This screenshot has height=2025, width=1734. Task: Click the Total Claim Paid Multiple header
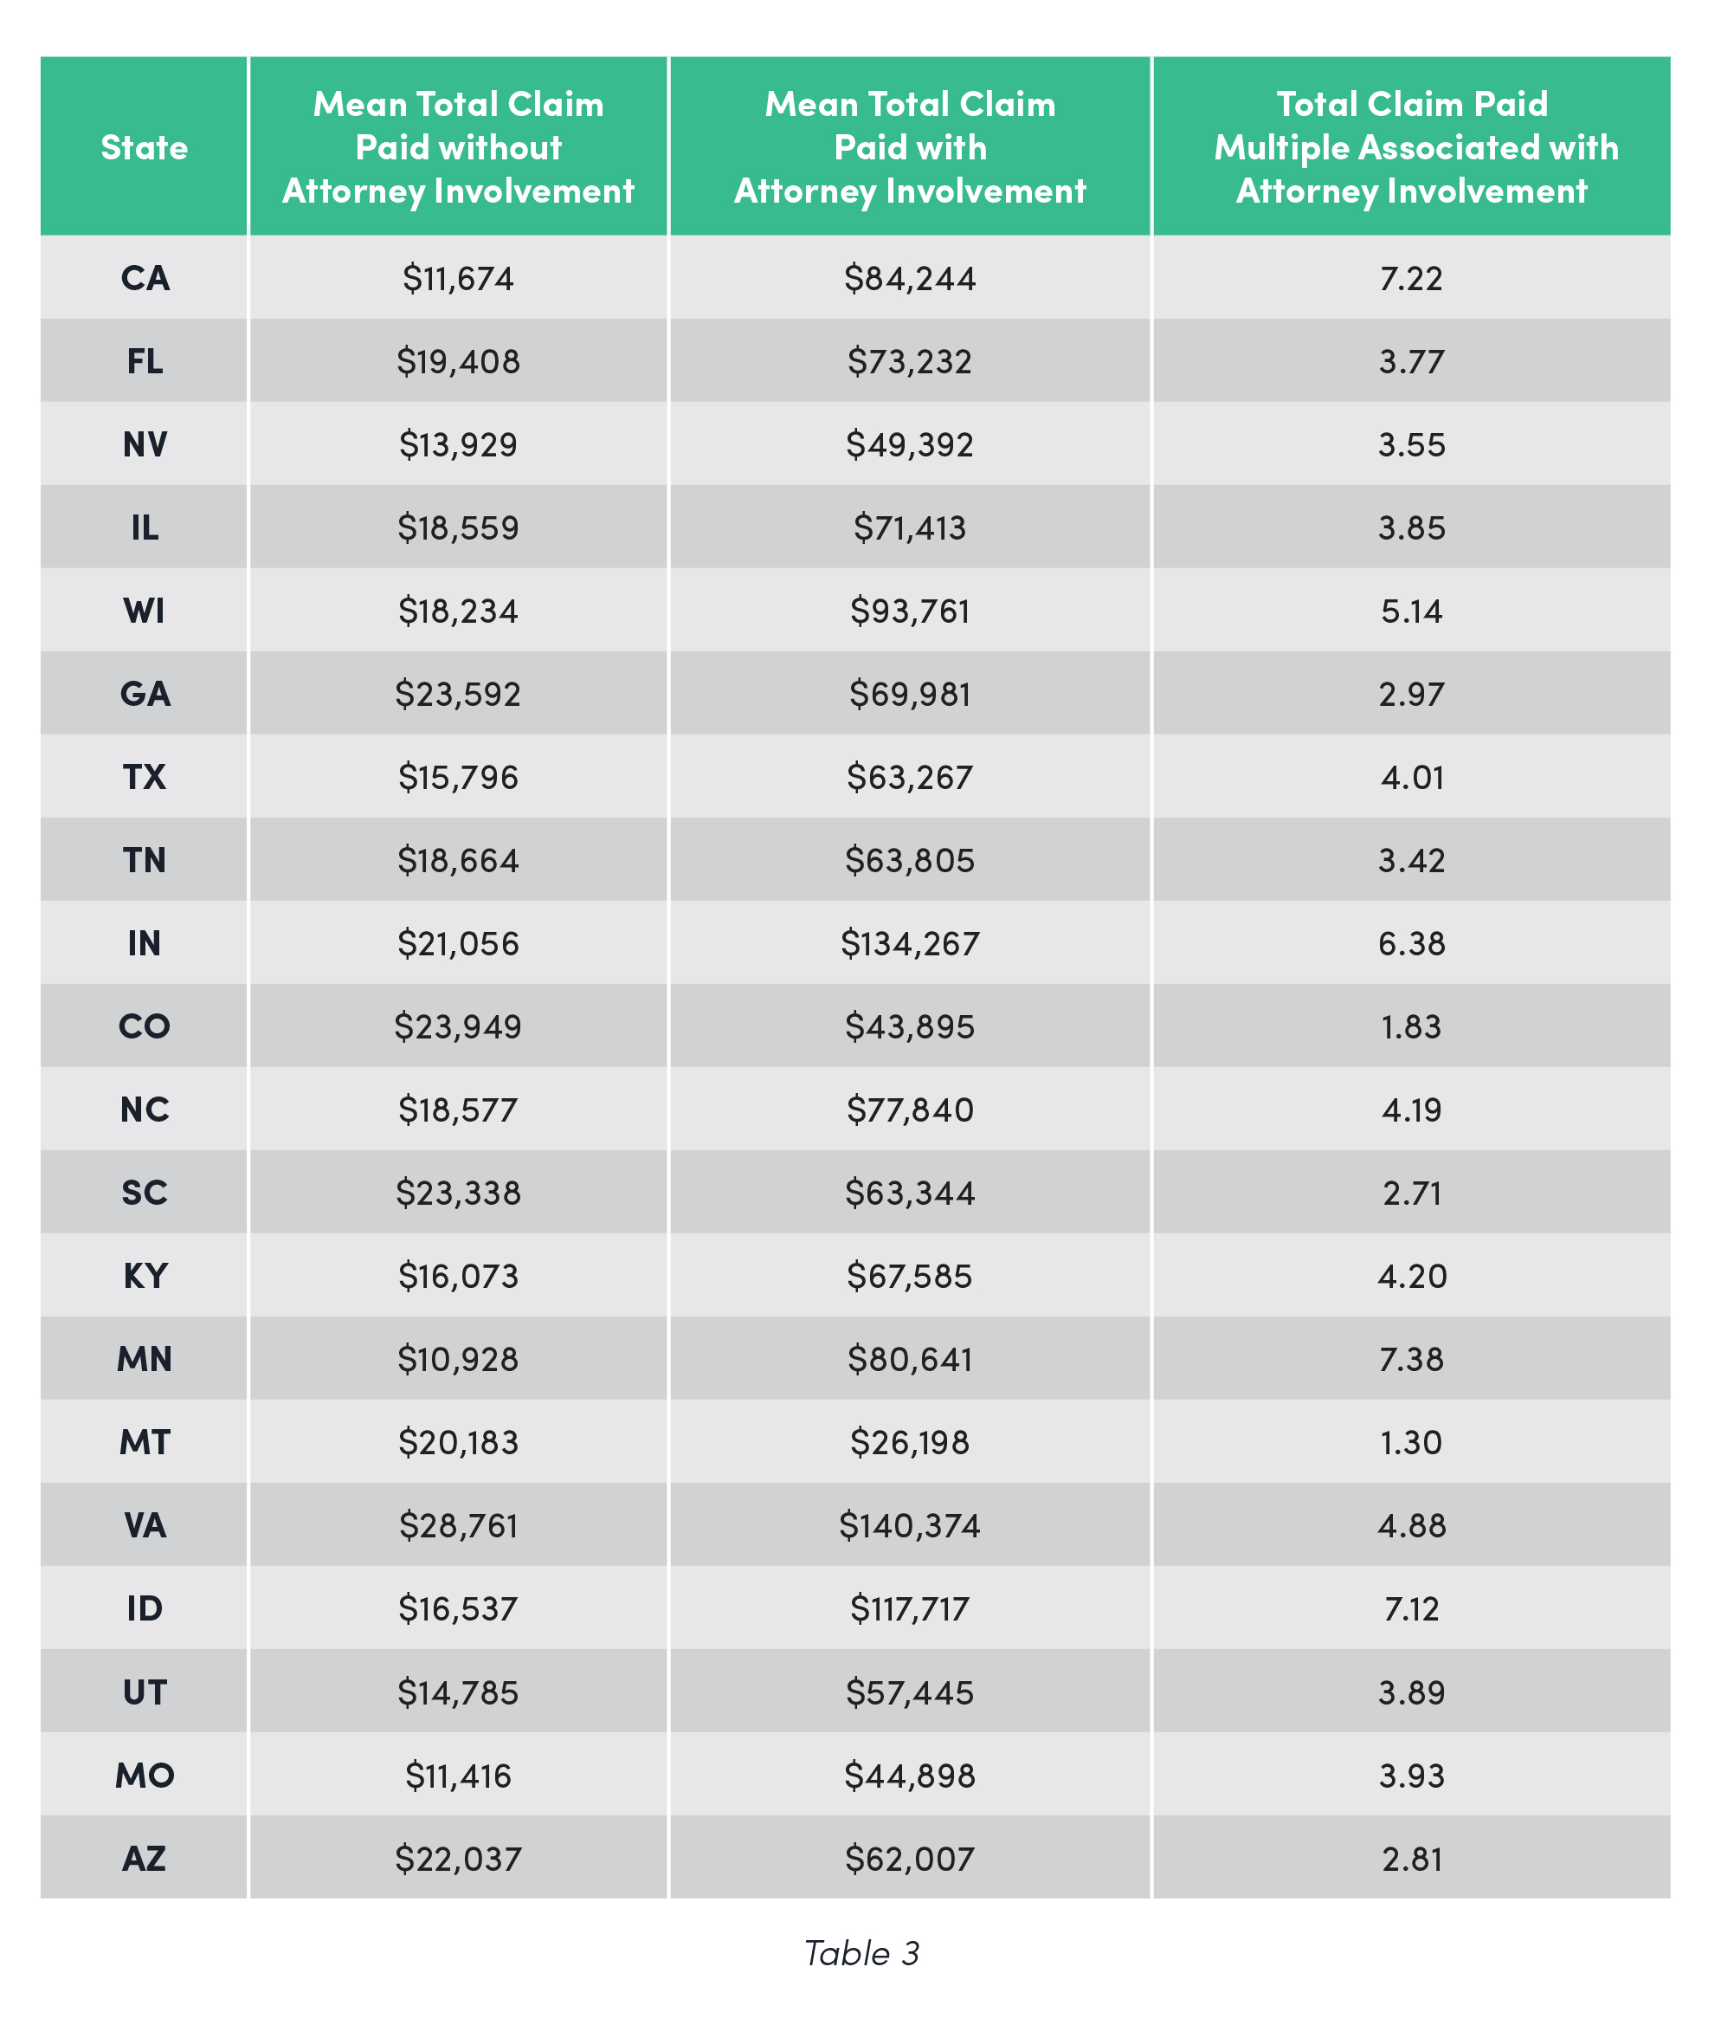[x=1410, y=147]
